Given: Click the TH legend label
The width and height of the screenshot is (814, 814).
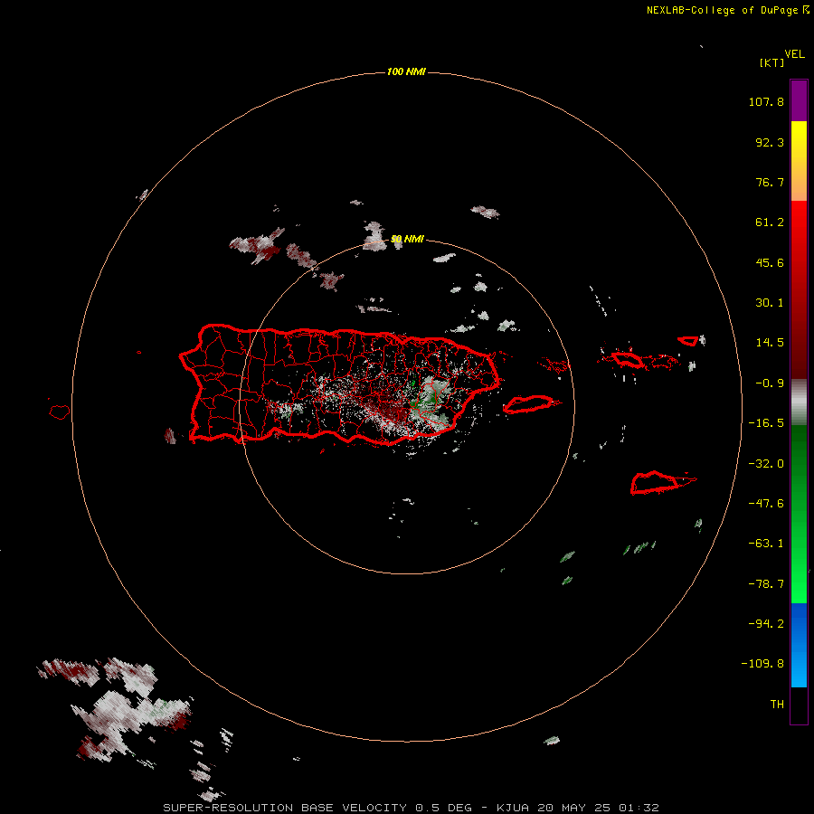Looking at the screenshot, I should 777,705.
